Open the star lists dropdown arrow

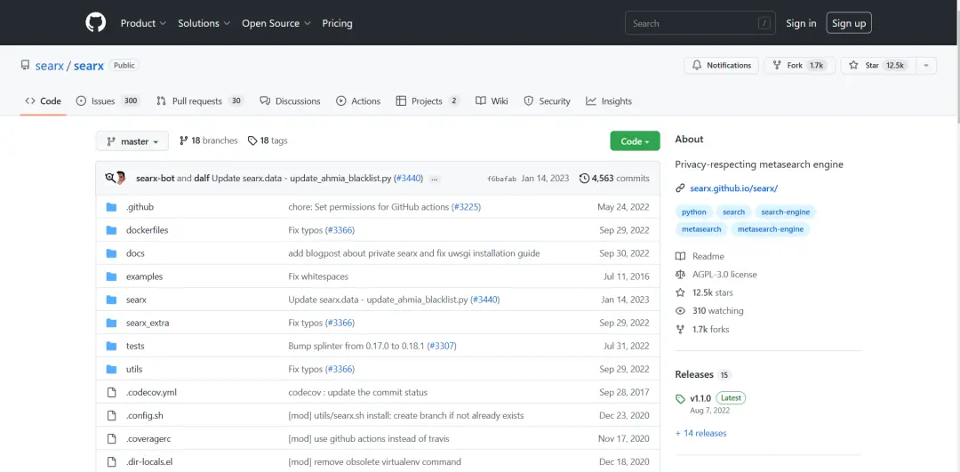pos(926,66)
